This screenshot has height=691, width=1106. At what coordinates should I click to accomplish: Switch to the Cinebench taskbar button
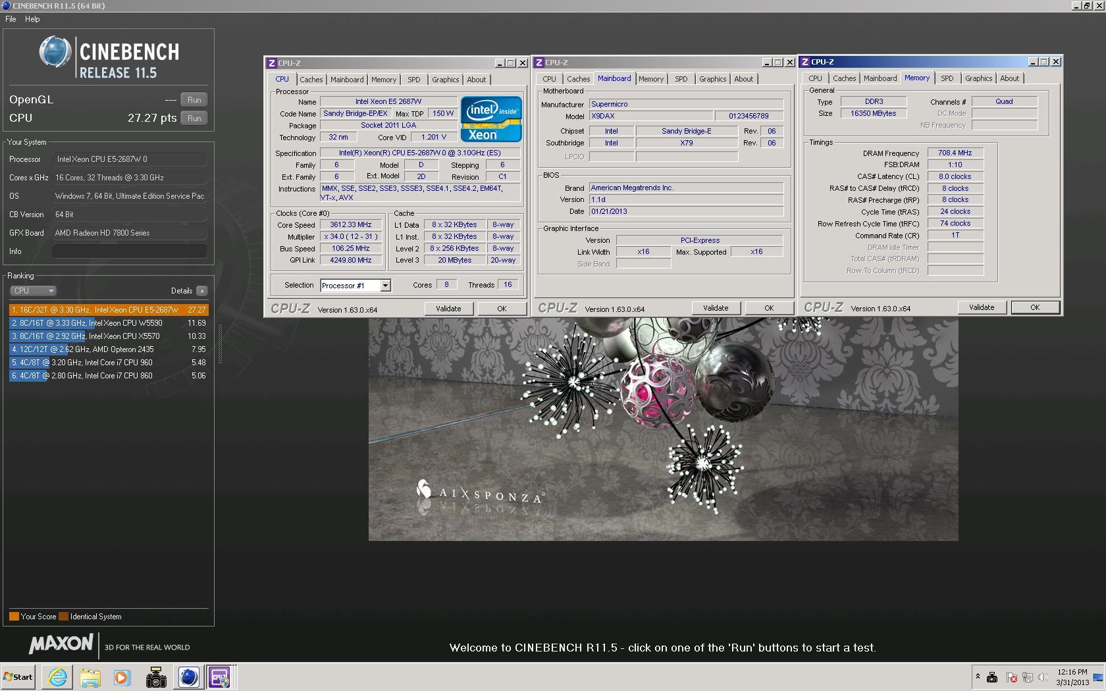188,677
